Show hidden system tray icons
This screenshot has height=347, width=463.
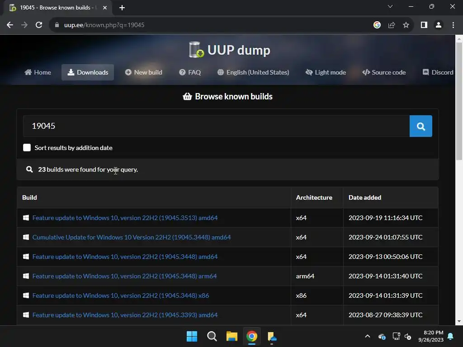pyautogui.click(x=368, y=336)
